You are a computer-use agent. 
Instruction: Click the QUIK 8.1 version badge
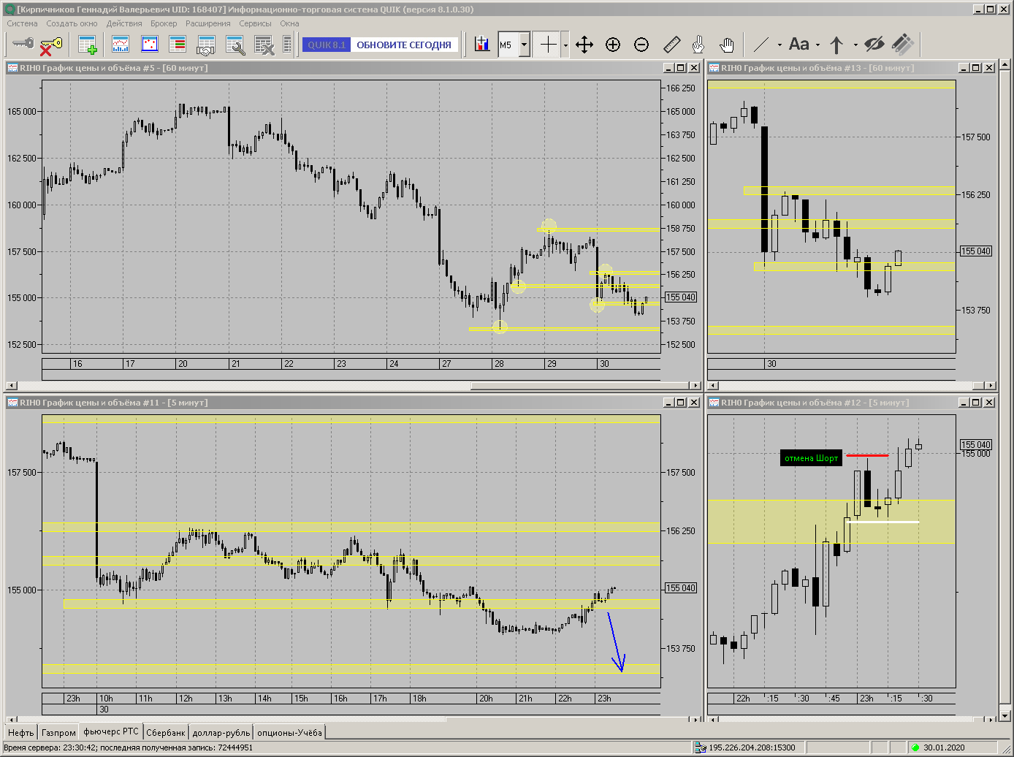pyautogui.click(x=327, y=45)
